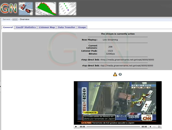Open the listener map pins icon
172x130 pixels.
pos(26,9)
